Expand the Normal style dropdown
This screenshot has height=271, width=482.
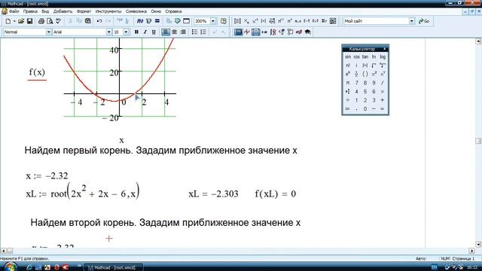[48, 32]
